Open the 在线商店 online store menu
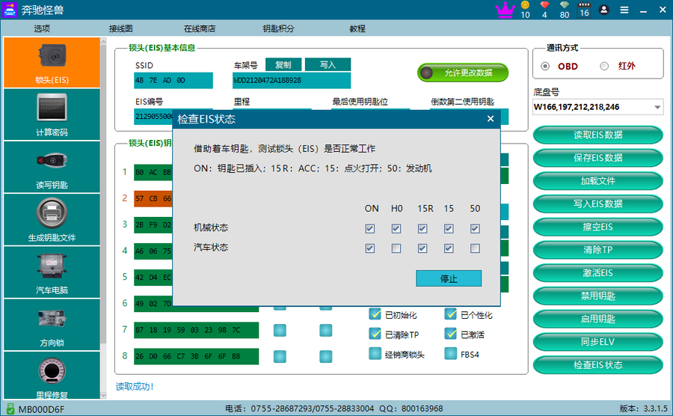The height and width of the screenshot is (416, 673). point(200,28)
